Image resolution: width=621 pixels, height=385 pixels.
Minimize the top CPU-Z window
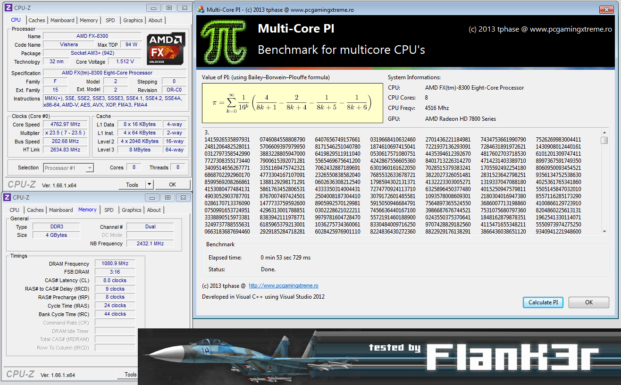point(153,8)
